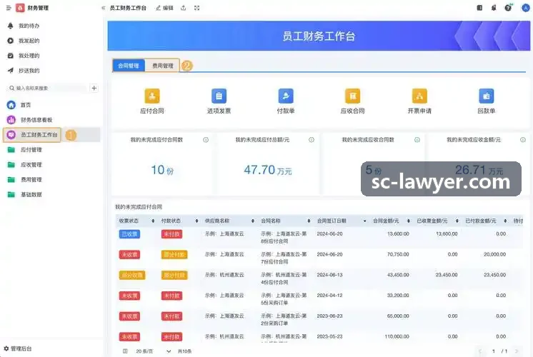
Task: Open 管理后台 settings at the bottom left
Action: click(x=18, y=348)
